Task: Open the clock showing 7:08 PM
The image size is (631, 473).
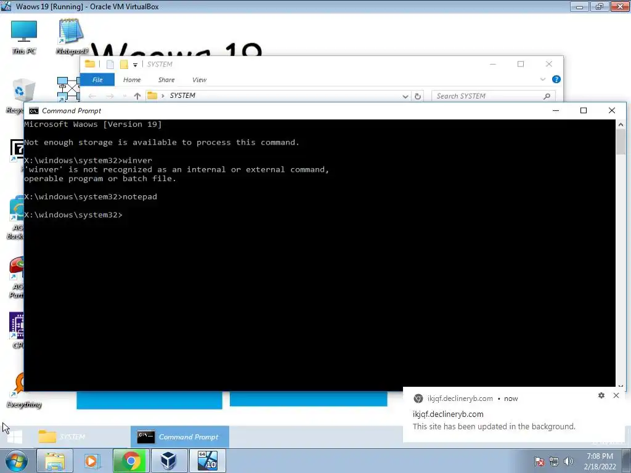Action: (x=600, y=461)
